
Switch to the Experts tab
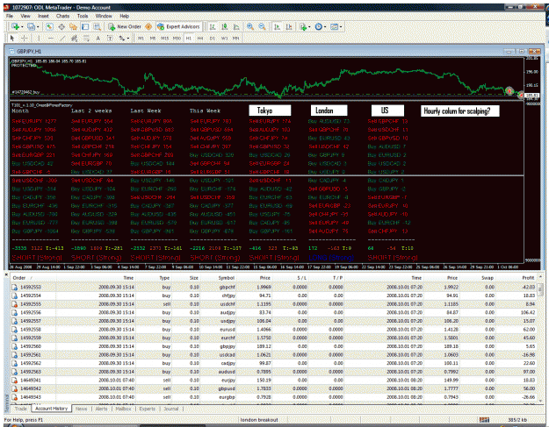click(x=147, y=409)
